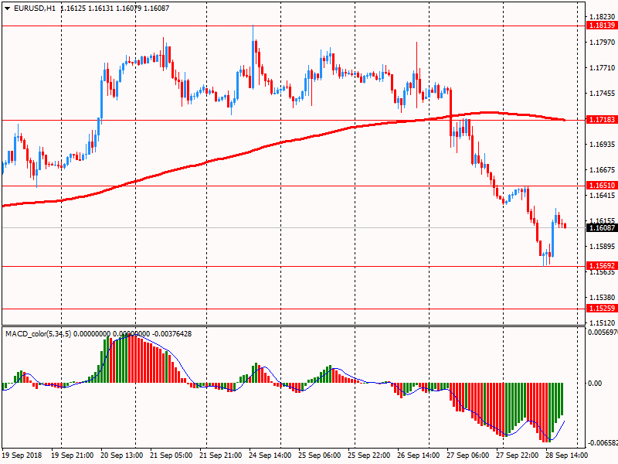Click the current price label 1.16087
Image resolution: width=618 pixels, height=464 pixels.
(x=602, y=227)
